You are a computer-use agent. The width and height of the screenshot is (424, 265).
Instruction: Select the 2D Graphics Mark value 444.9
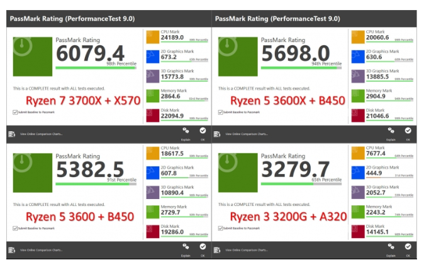coord(374,173)
